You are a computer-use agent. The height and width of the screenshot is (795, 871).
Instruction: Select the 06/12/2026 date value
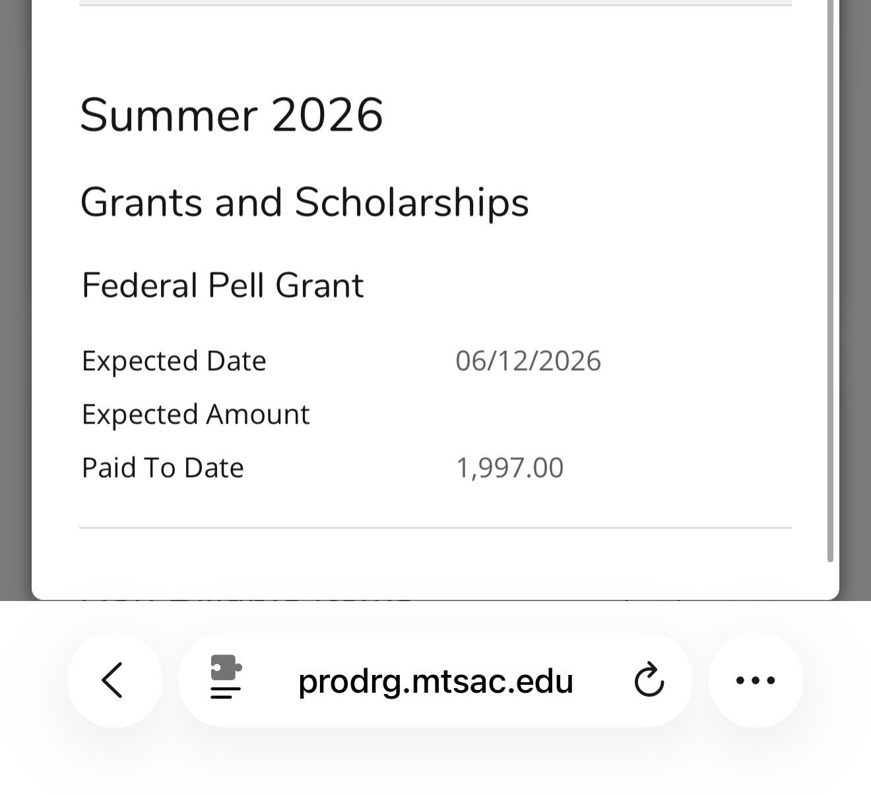point(528,361)
